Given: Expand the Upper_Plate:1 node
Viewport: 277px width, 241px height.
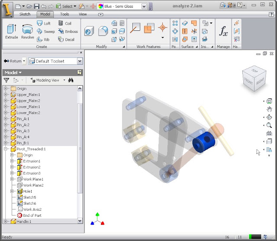Looking at the screenshot, I should pos(6,95).
